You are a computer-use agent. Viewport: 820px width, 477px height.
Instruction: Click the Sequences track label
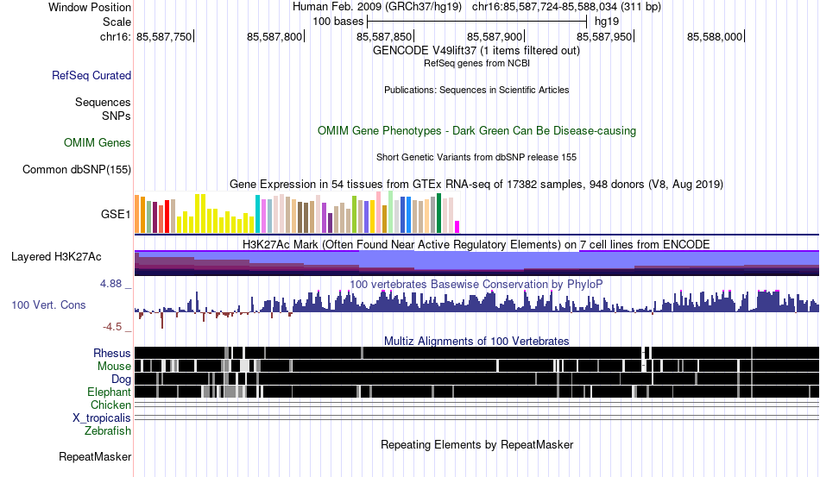103,102
